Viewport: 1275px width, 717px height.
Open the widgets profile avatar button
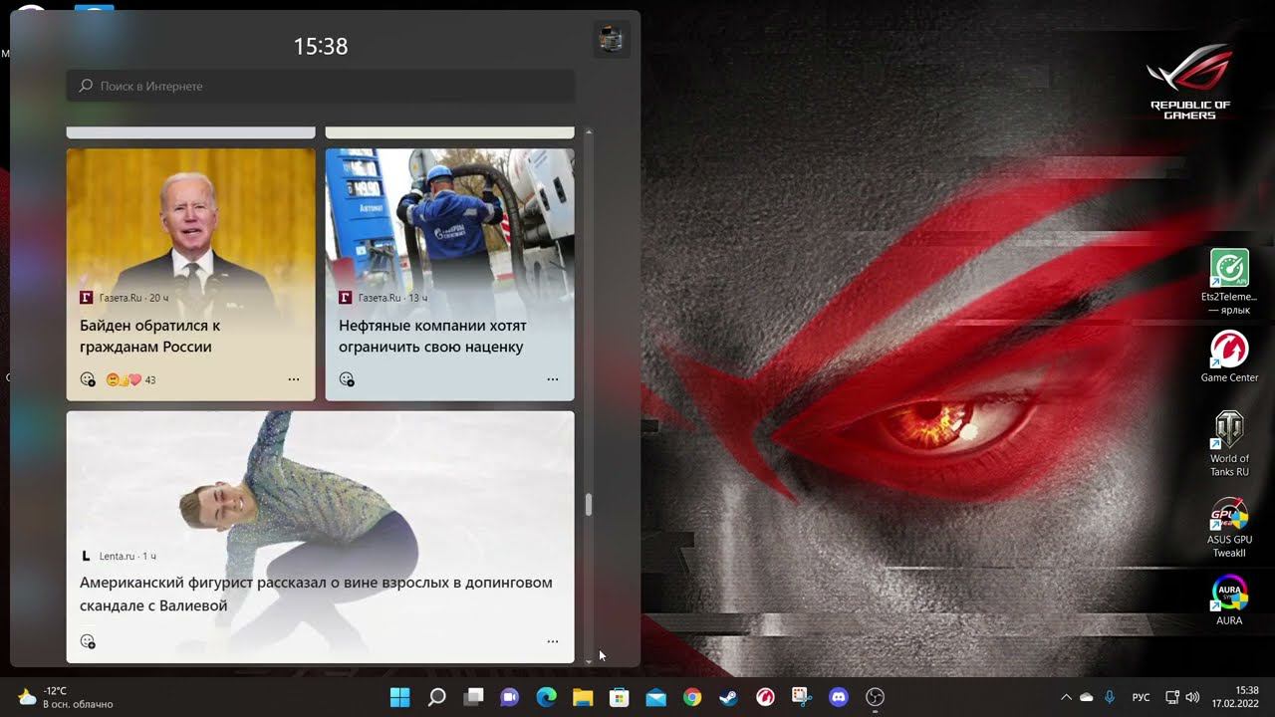tap(611, 40)
